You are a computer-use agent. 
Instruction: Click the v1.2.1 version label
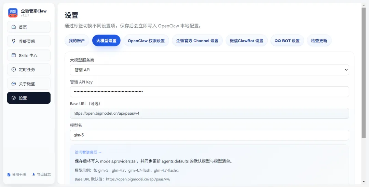click(25, 15)
